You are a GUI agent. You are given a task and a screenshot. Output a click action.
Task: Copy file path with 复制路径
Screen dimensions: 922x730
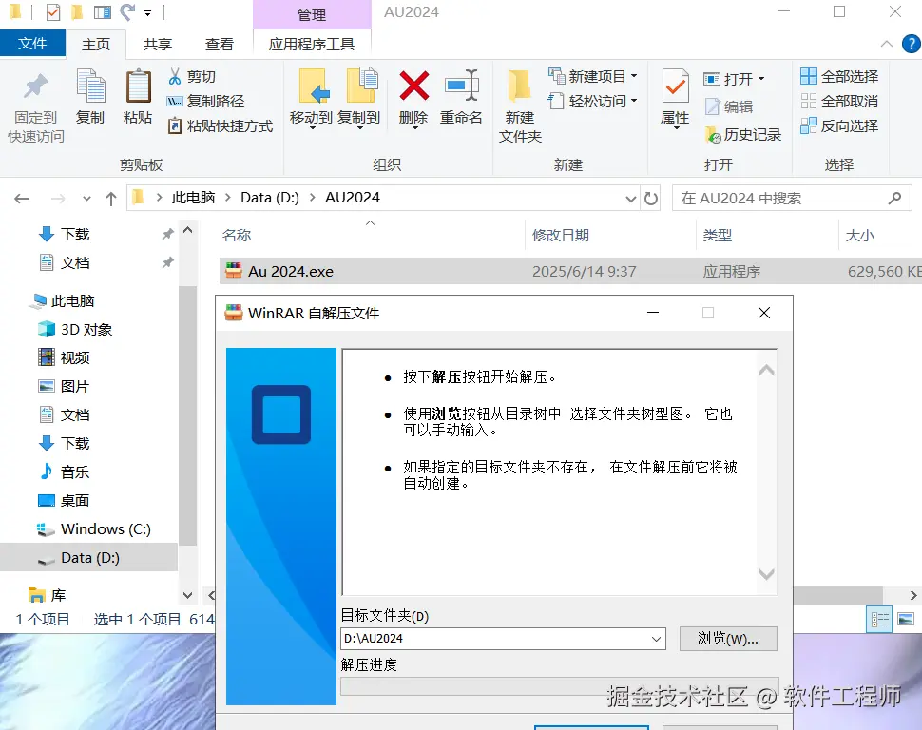206,101
